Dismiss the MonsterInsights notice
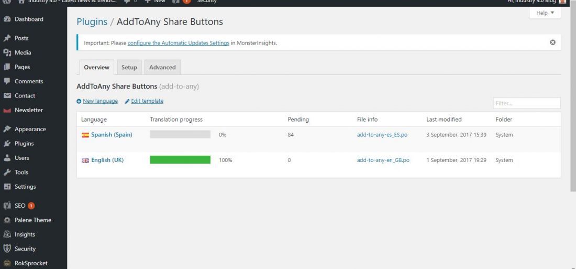This screenshot has height=269, width=576. pyautogui.click(x=552, y=42)
